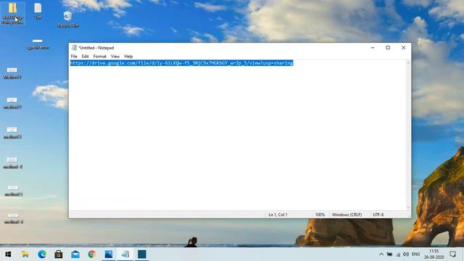Screen dimensions: 464x261
Task: Click the ENG language indicator
Action: [x=415, y=254]
